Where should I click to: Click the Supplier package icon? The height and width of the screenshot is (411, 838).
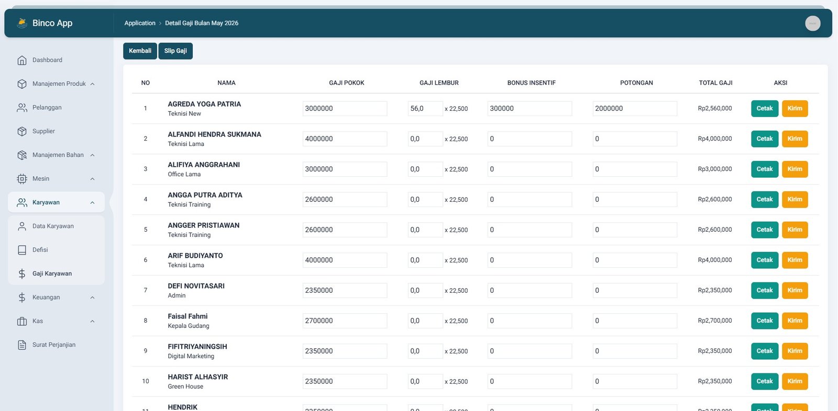point(22,131)
